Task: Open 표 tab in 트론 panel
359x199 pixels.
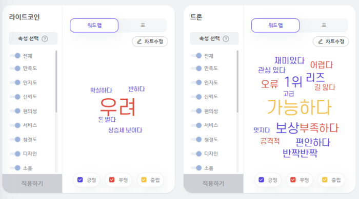Action: 324,25
